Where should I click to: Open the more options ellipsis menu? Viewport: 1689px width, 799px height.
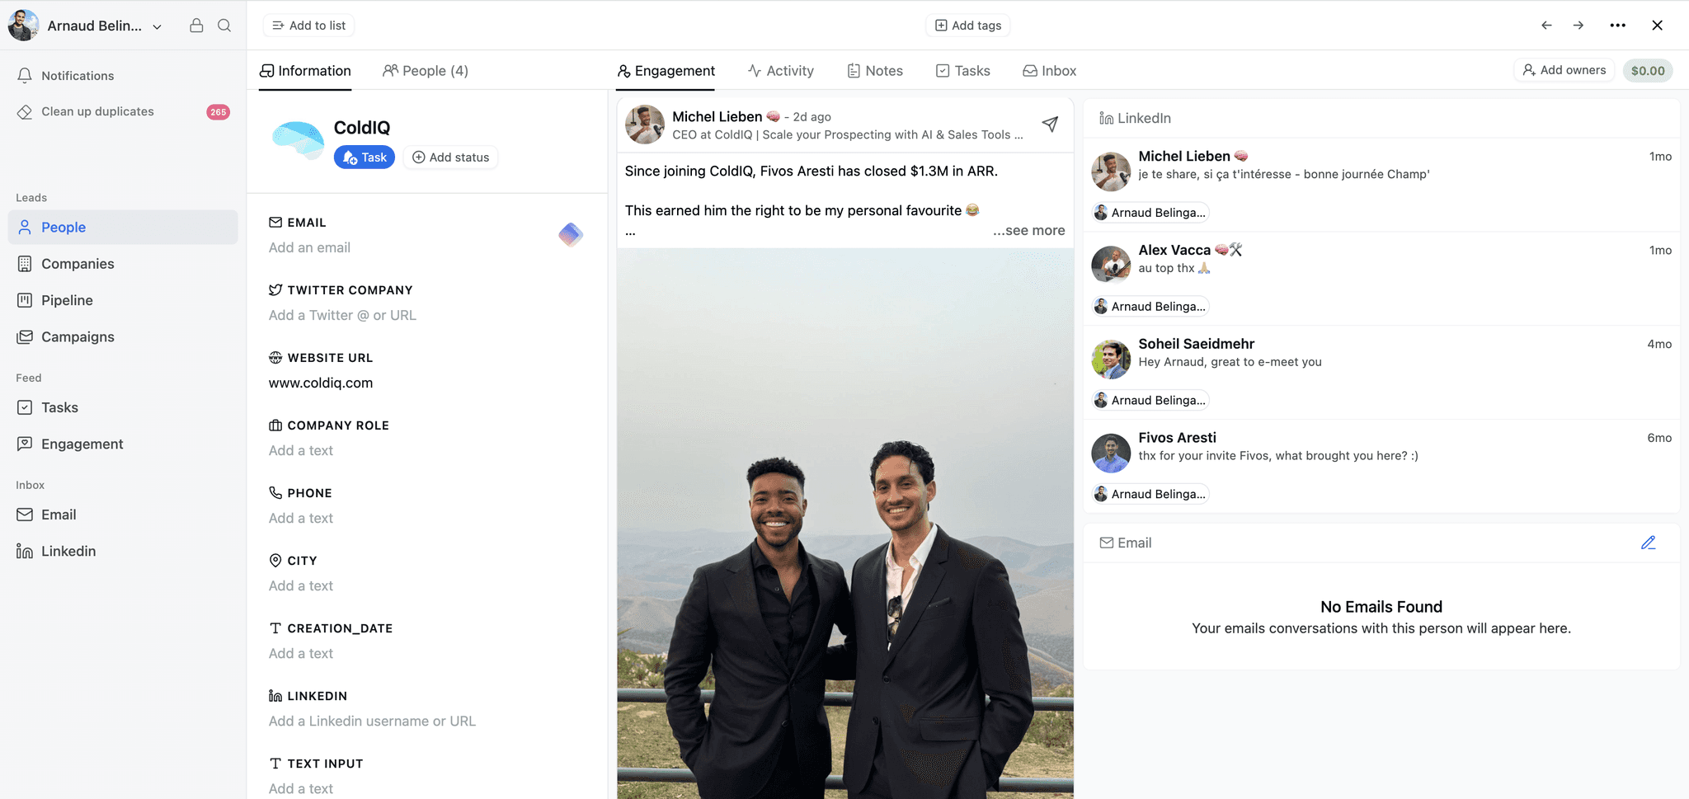(x=1618, y=26)
